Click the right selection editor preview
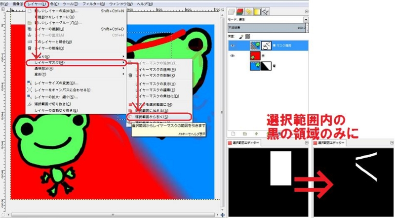This screenshot has width=395, height=218. point(354,182)
